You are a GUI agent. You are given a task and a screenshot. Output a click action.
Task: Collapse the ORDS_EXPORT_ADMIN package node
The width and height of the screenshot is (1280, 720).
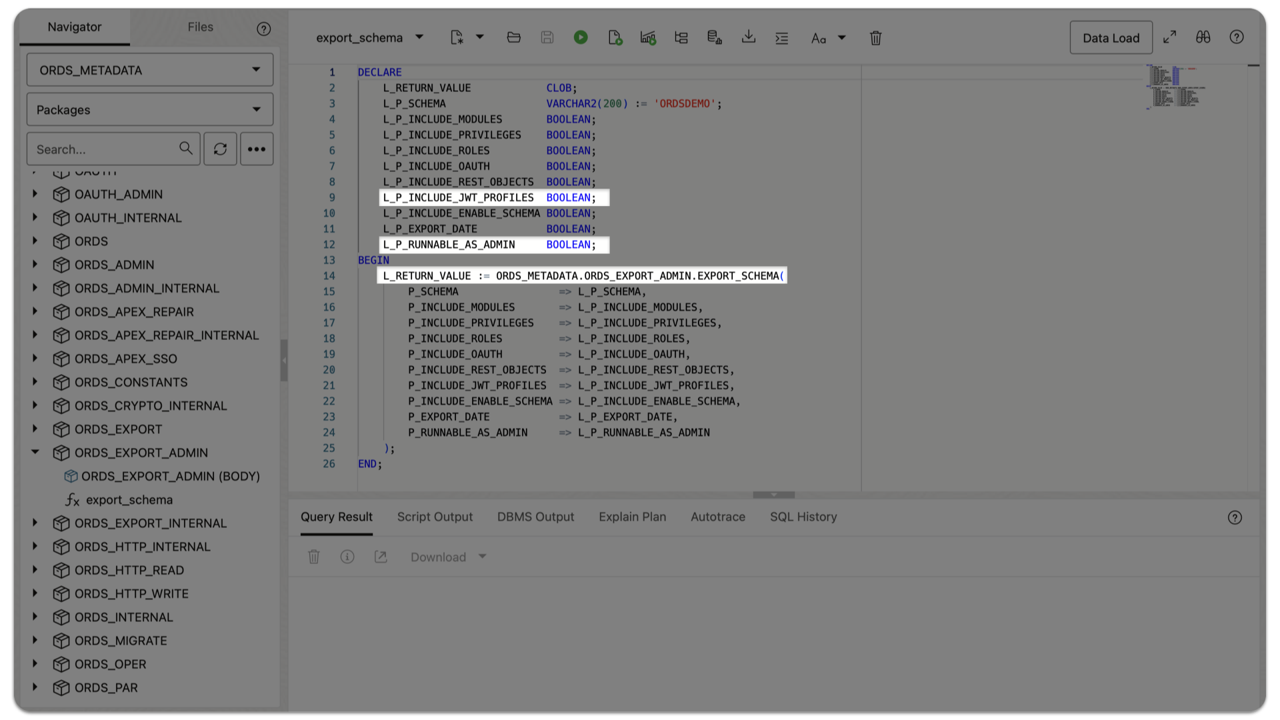pos(35,452)
